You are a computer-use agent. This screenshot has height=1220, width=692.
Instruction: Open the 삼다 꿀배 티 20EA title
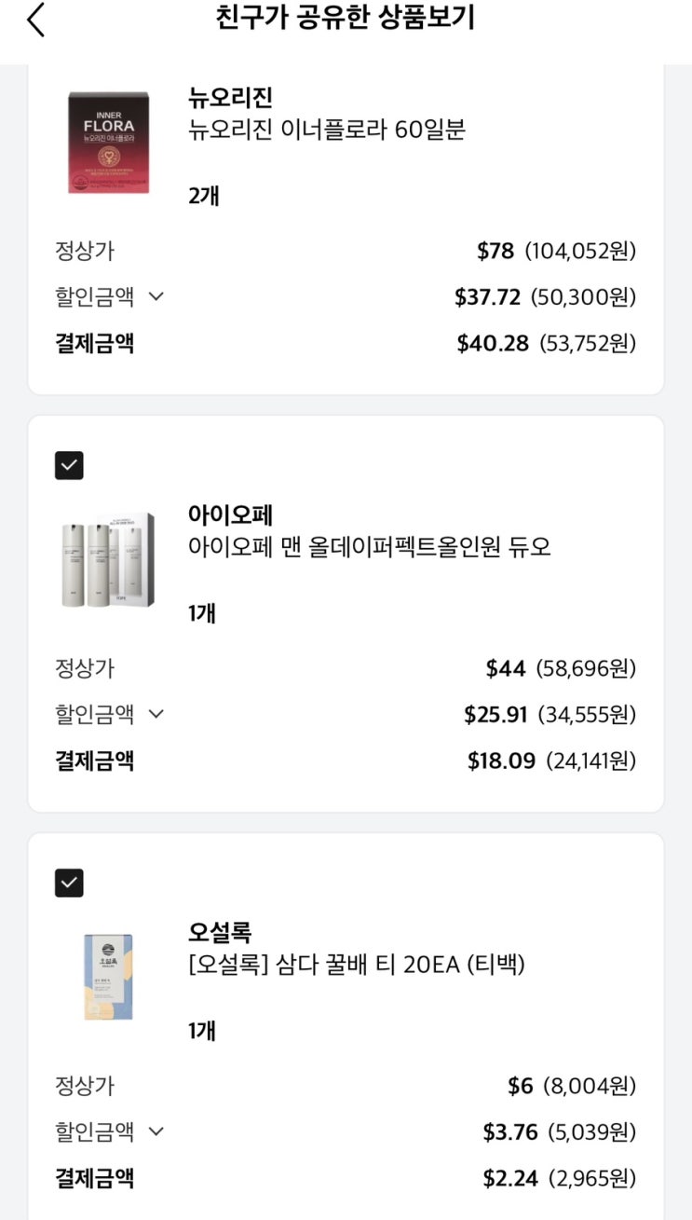(356, 965)
